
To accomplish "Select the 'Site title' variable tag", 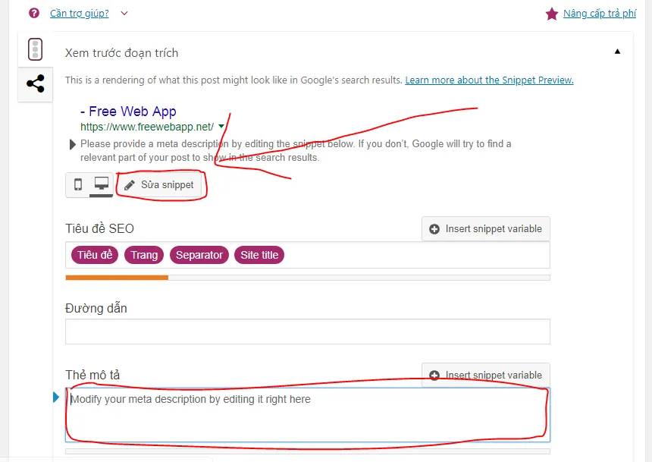I will point(259,255).
